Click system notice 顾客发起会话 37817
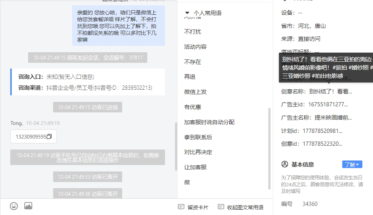 (88, 58)
